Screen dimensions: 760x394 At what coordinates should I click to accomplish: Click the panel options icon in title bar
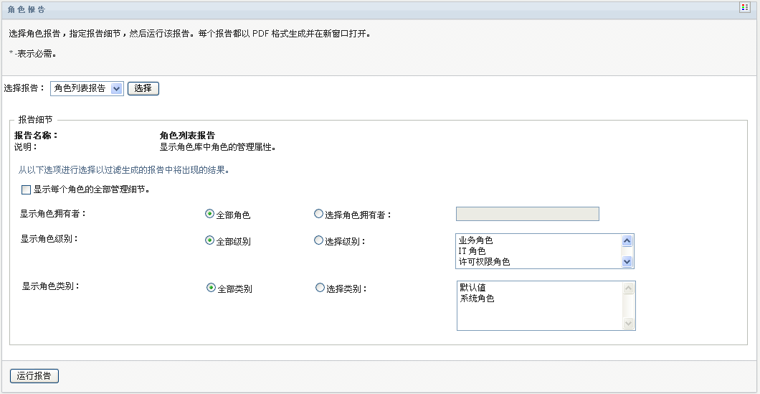744,7
